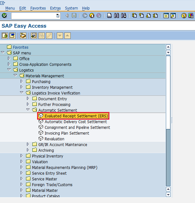This screenshot has width=195, height=203.
Task: Click the Save diskette icon
Action: point(74,16)
